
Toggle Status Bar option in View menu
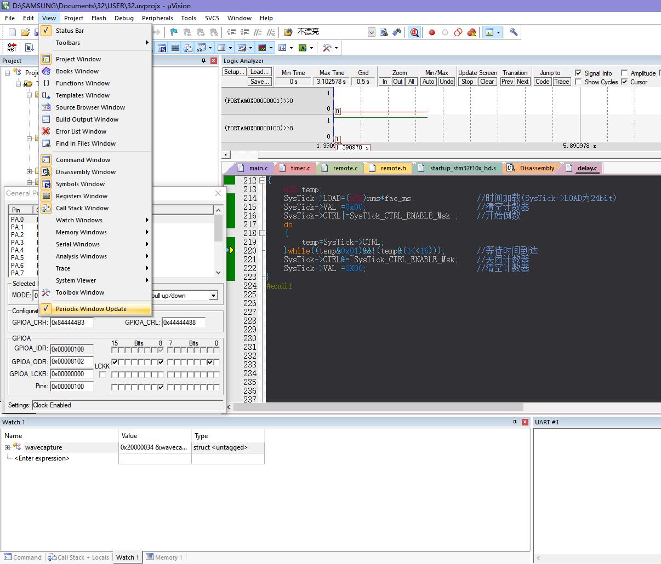(70, 31)
